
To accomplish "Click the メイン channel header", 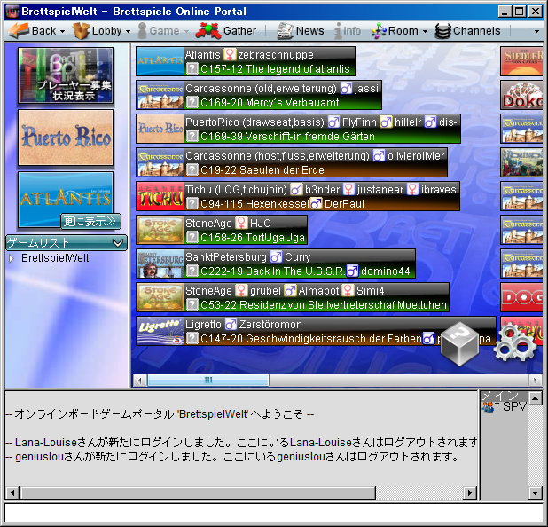I will pyautogui.click(x=505, y=396).
